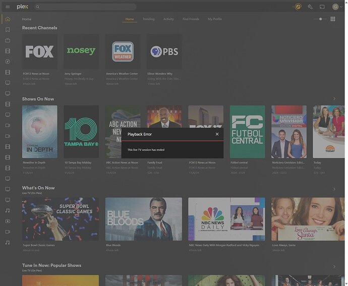Click the magnifier icon in the search bar
This screenshot has width=348, height=286.
pyautogui.click(x=38, y=7)
